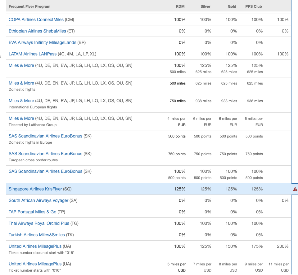Select RDM 0% for Turkish Airlines

click(182, 235)
